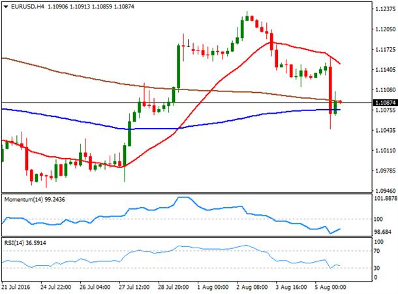This screenshot has height=294, width=398.
Task: Select the 1.11405 price axis label
Action: tap(386, 70)
